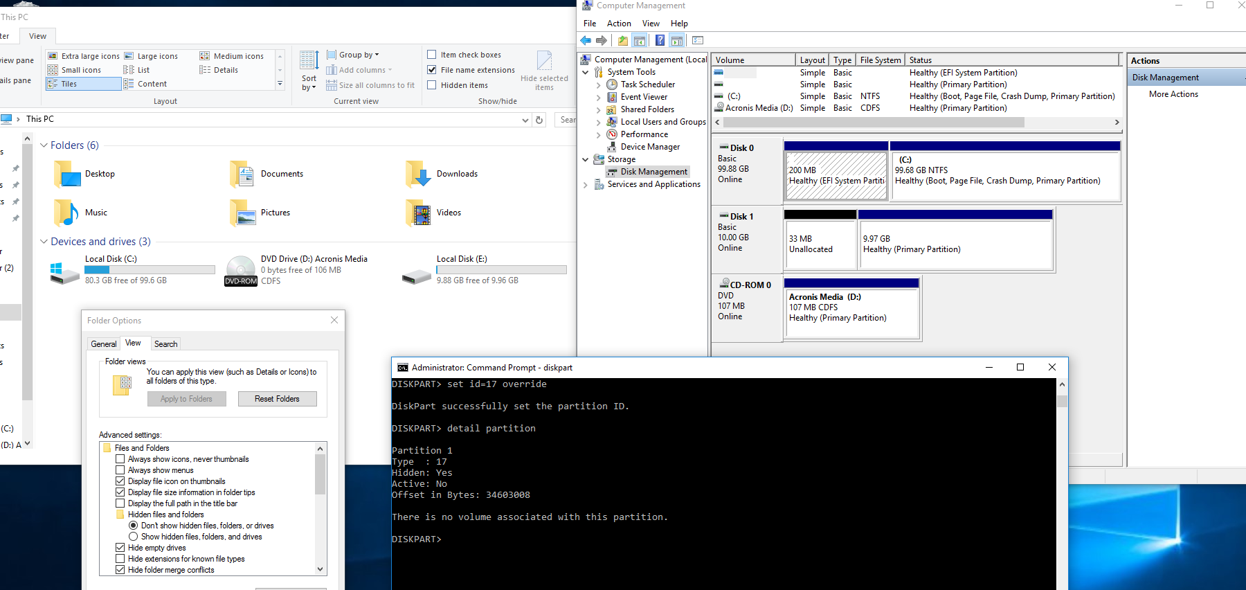Uncheck Hide empty drives

pos(120,548)
